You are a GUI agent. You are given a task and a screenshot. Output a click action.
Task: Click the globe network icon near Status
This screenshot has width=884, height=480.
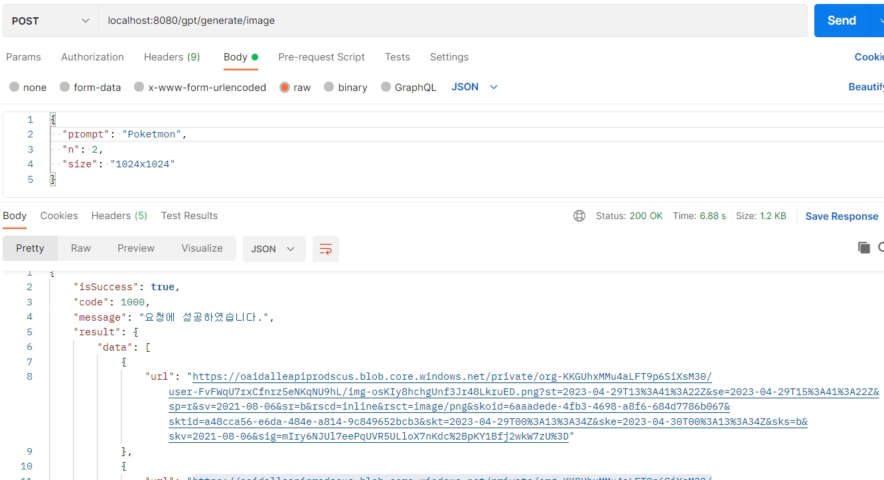click(x=579, y=216)
